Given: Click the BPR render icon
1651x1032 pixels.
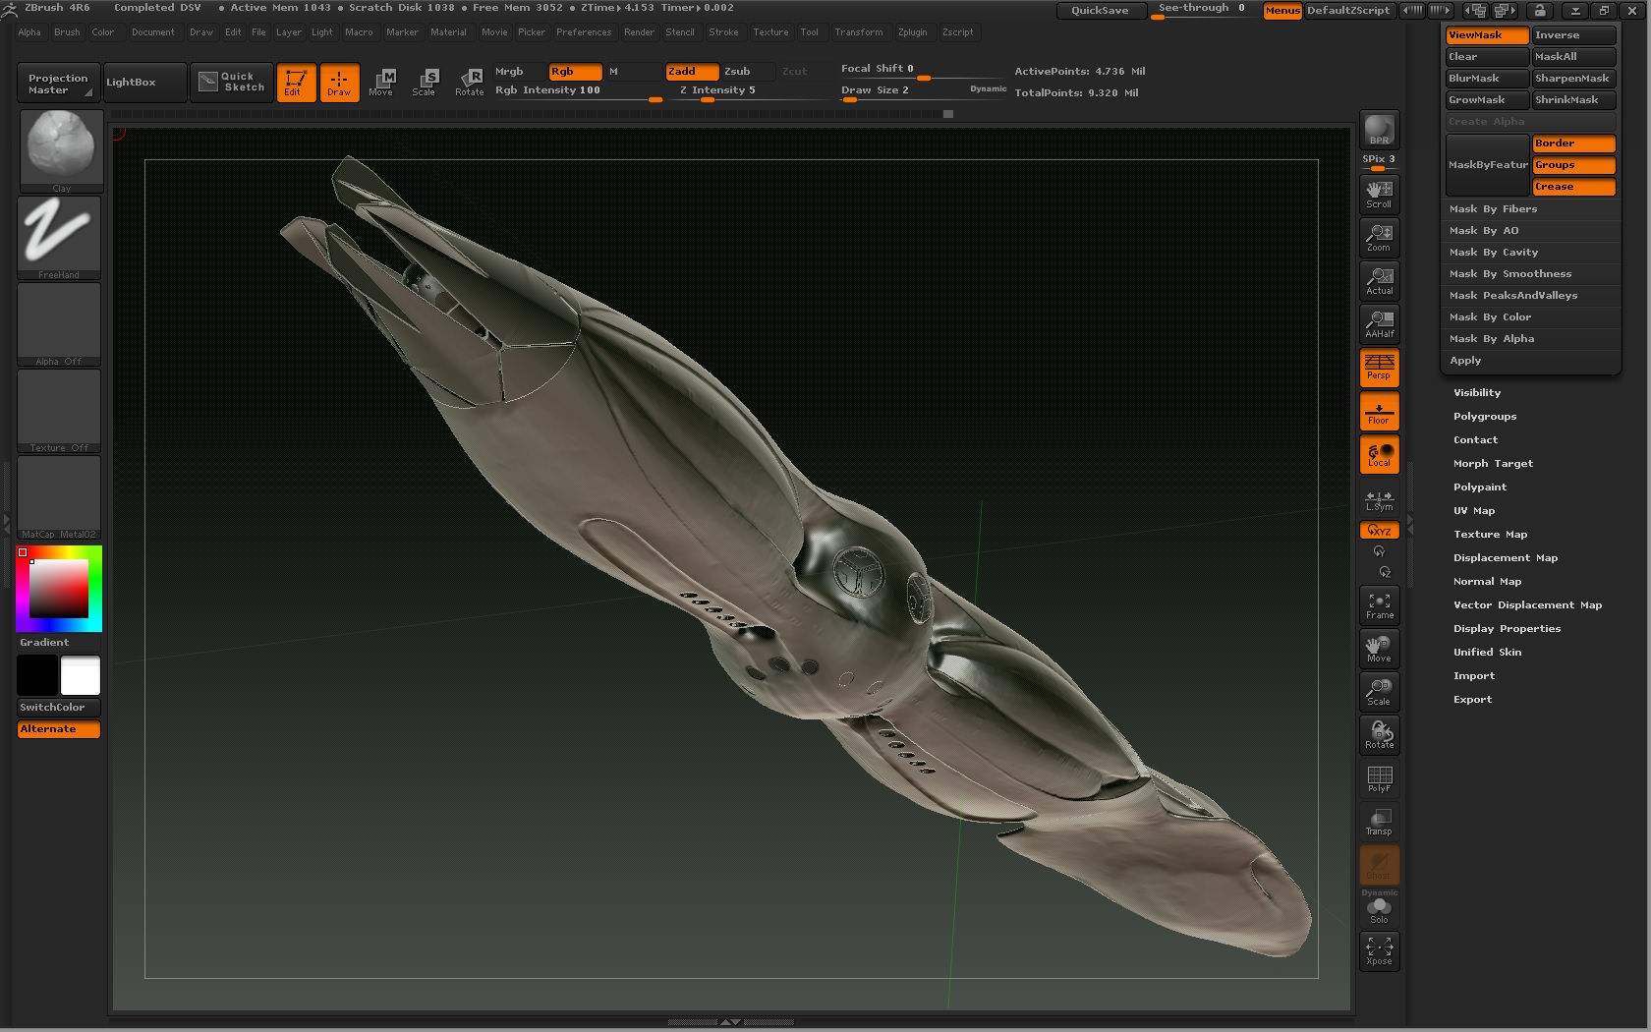Looking at the screenshot, I should [1378, 129].
